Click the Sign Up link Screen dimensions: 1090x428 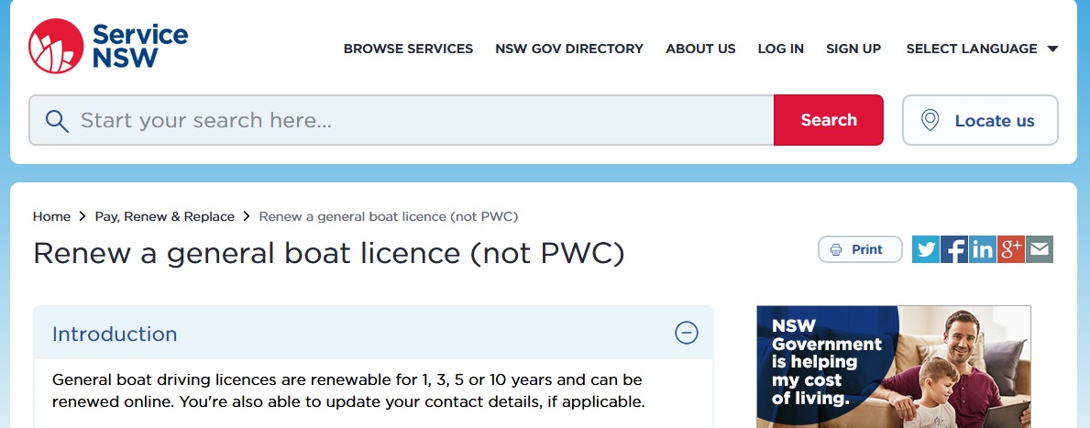click(853, 49)
